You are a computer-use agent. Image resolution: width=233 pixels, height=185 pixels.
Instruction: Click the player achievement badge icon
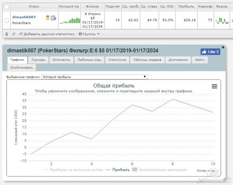tap(48, 18)
